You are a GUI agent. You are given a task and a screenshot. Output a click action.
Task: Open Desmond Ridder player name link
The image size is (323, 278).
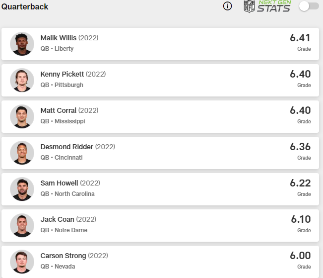click(67, 147)
